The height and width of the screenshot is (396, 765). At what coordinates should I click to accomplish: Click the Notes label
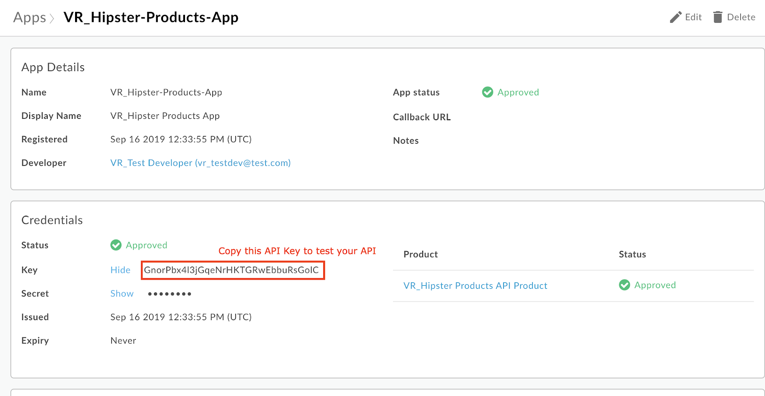[406, 141]
